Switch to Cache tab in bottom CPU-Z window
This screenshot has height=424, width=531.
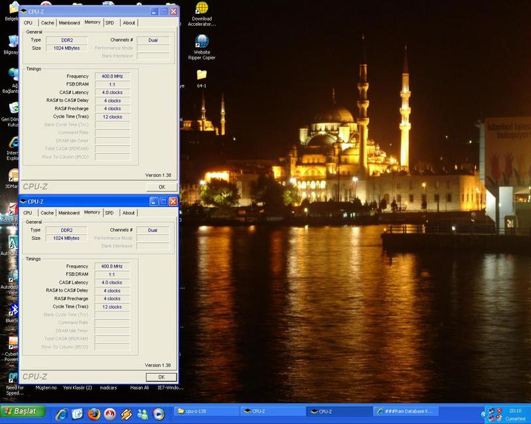[47, 213]
